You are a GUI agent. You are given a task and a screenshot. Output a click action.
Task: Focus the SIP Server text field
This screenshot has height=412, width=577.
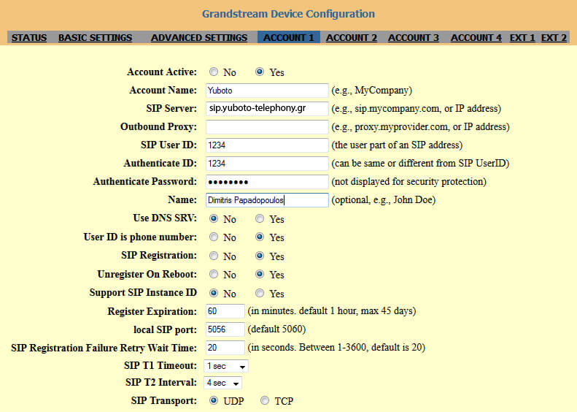(266, 109)
